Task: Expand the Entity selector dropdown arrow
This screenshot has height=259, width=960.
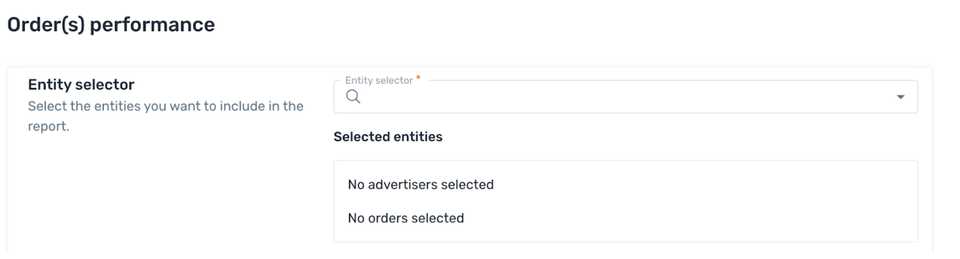Action: [x=900, y=97]
